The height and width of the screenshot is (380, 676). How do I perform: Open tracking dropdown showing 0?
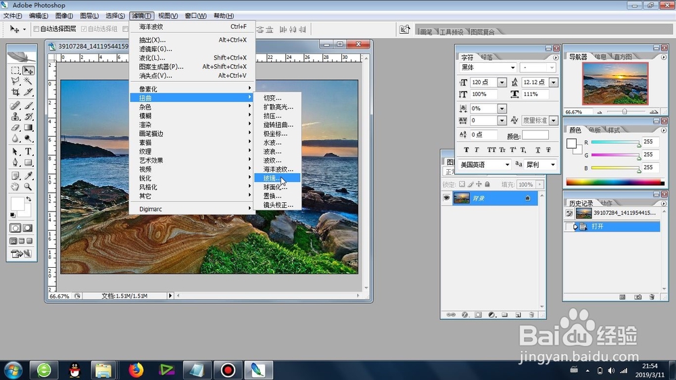coord(502,120)
